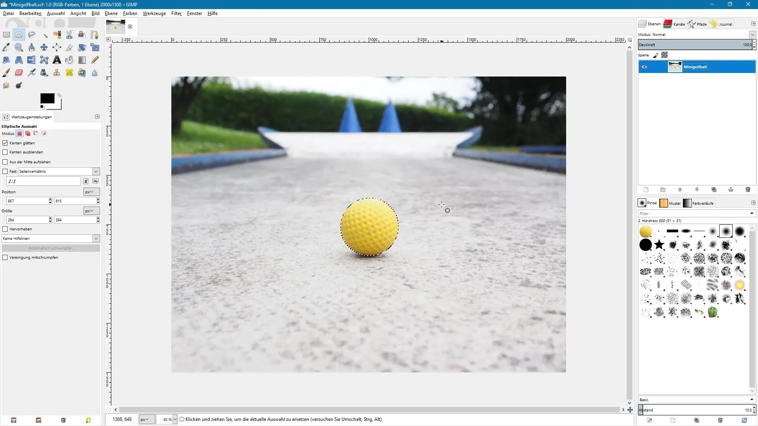Select the Gradient blend tool
The height and width of the screenshot is (426, 758).
pyautogui.click(x=82, y=60)
